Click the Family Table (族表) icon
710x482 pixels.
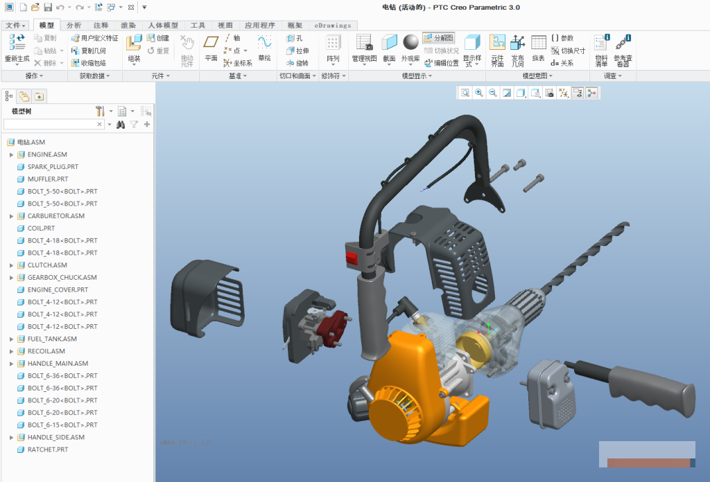pos(538,42)
